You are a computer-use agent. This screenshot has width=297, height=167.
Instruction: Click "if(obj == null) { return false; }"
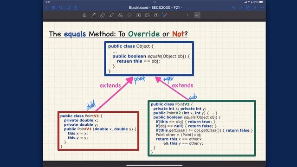point(186,126)
